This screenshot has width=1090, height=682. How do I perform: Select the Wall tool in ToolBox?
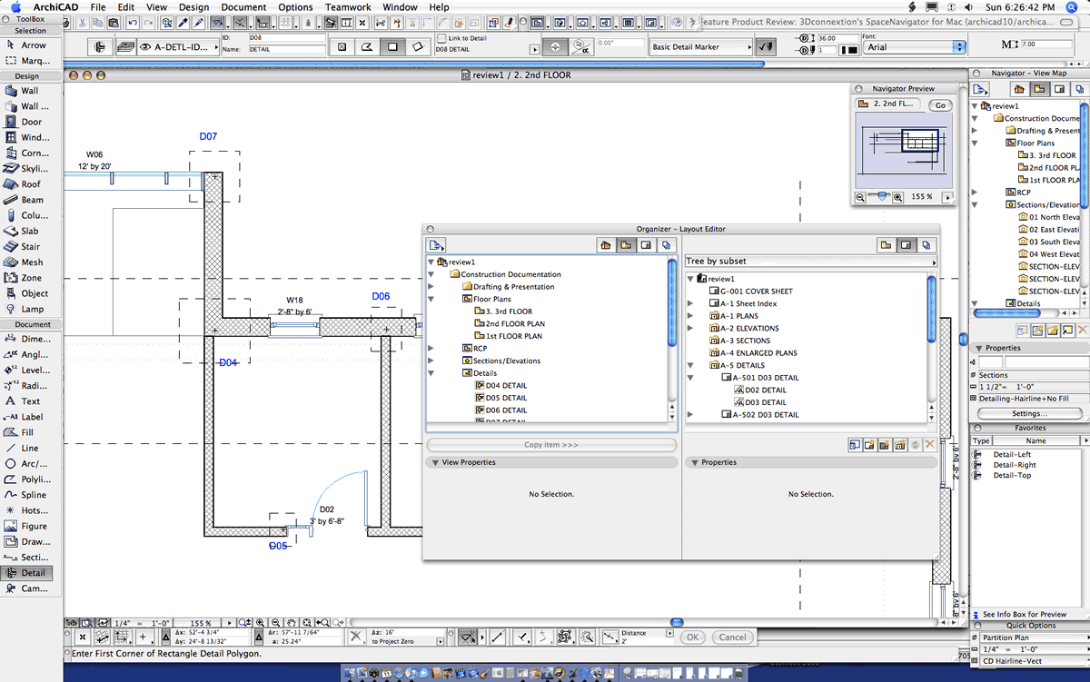29,91
